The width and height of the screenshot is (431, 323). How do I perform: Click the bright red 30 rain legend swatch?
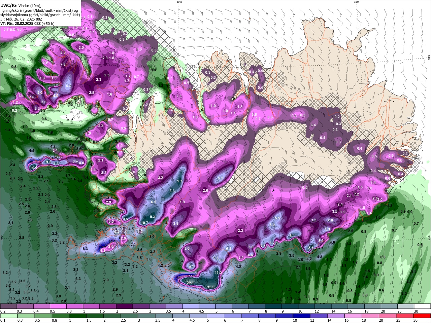point(422,316)
